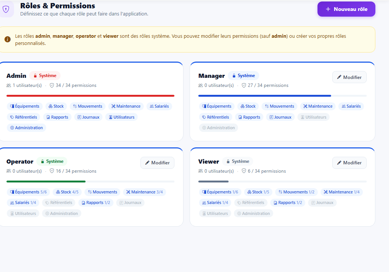389x272 pixels.
Task: Click the blue lock icon in Manager Système badge
Action: tap(234, 76)
